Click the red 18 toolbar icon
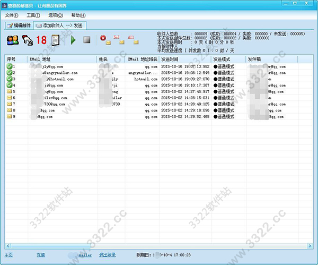318x265 pixels. pyautogui.click(x=41, y=40)
